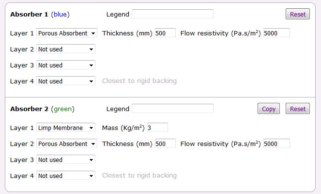Viewport: 321px width, 194px height.
Task: Click the Absorber 2 heading text
Action: (x=30, y=109)
